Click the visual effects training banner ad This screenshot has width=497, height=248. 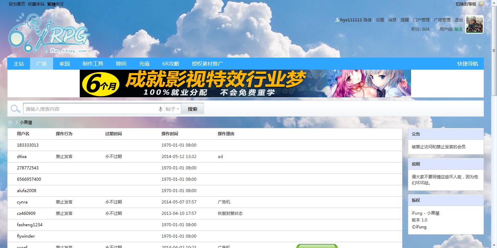[x=245, y=83]
